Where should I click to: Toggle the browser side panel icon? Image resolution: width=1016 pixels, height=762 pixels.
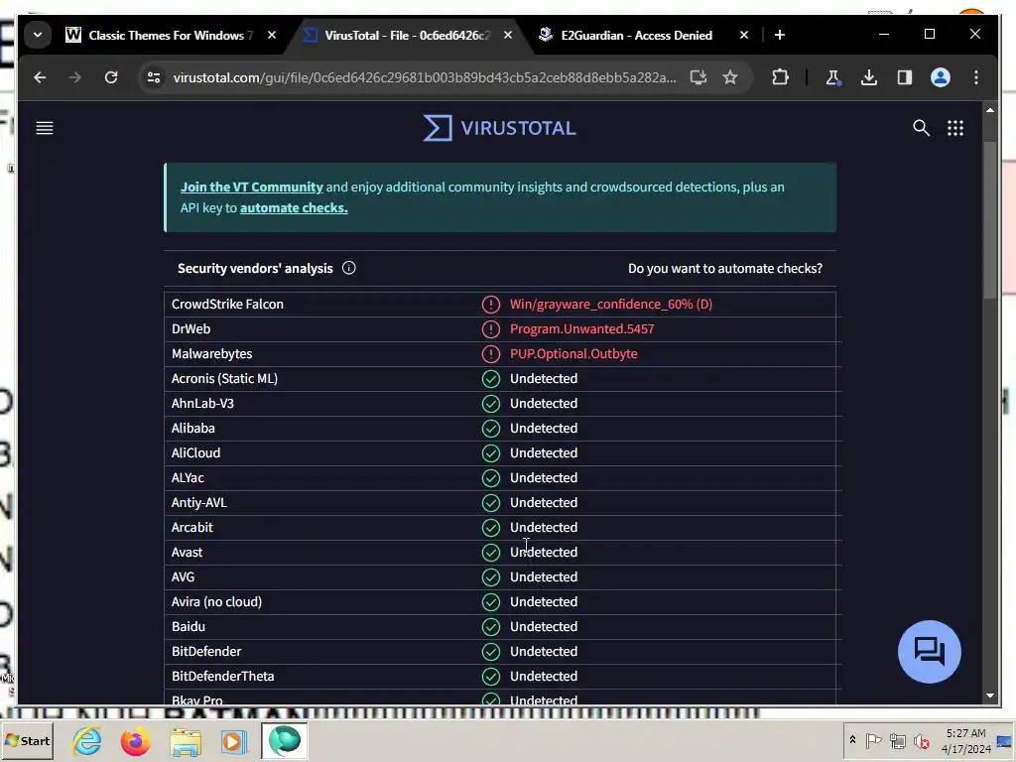(x=905, y=77)
